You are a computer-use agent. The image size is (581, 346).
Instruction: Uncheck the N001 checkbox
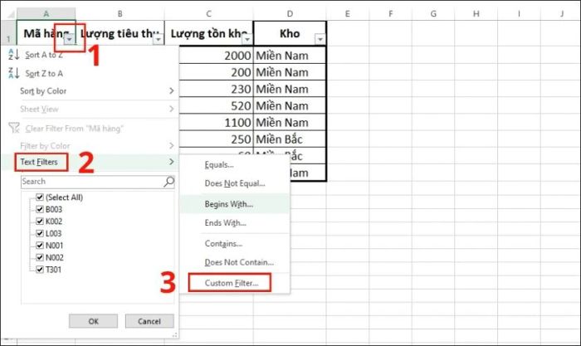(40, 246)
